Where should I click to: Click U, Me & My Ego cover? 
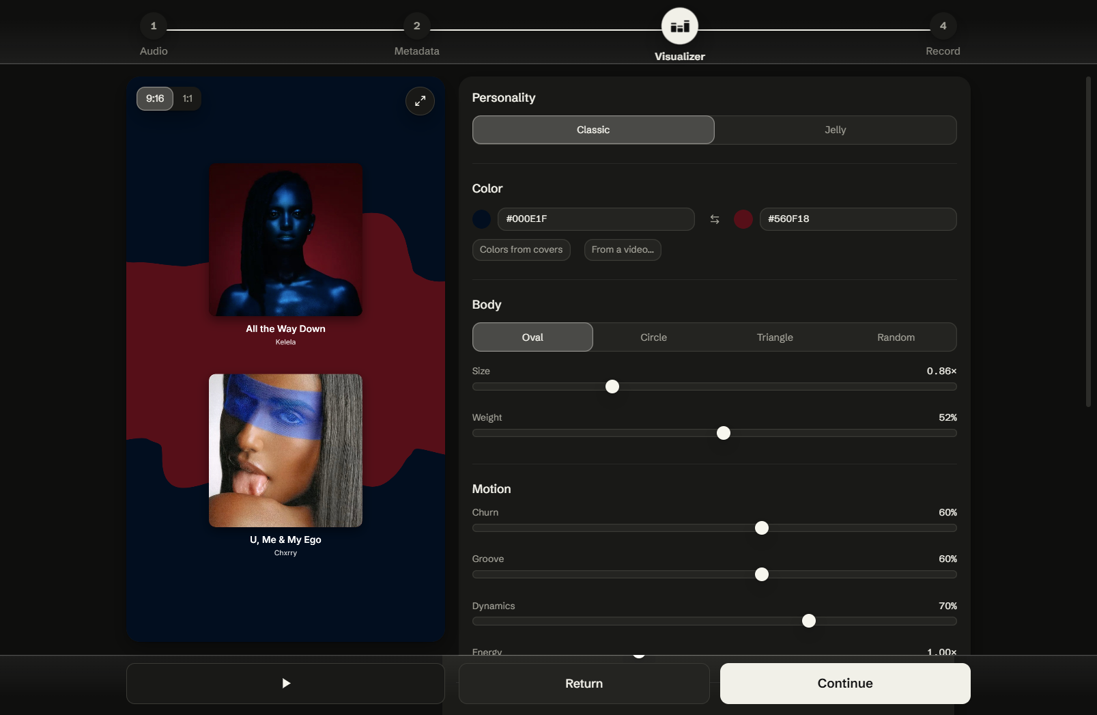tap(285, 451)
